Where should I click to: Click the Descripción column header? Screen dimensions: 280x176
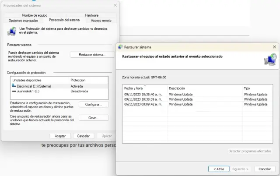(x=204, y=88)
